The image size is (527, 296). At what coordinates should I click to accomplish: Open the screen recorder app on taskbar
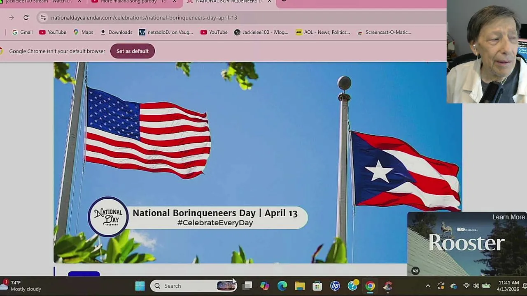[388, 286]
